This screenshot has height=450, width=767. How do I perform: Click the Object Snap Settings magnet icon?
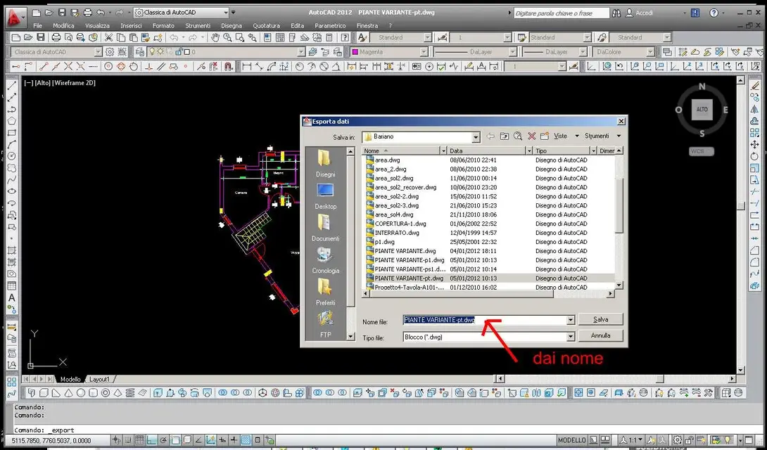click(228, 67)
